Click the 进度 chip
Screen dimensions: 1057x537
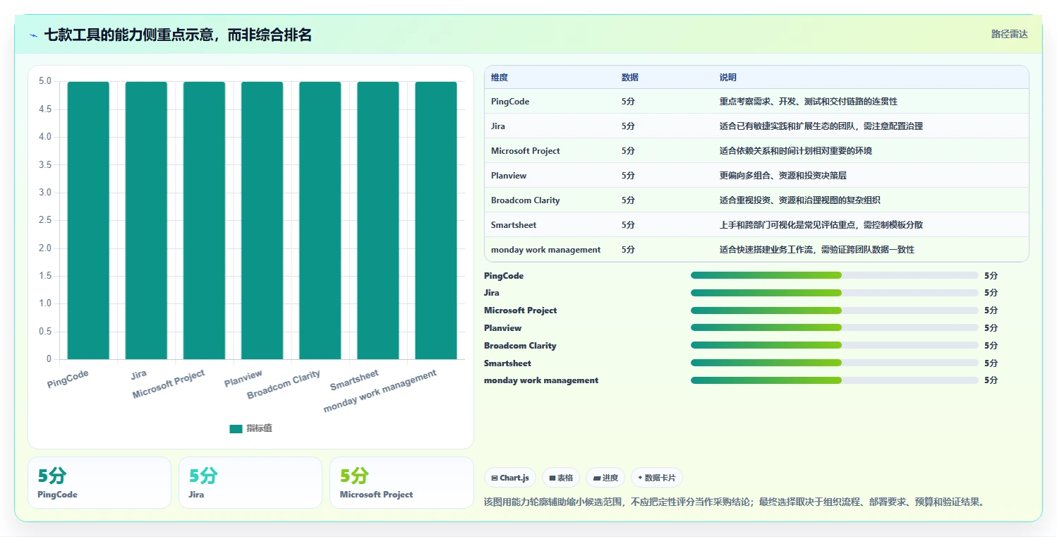pos(605,478)
